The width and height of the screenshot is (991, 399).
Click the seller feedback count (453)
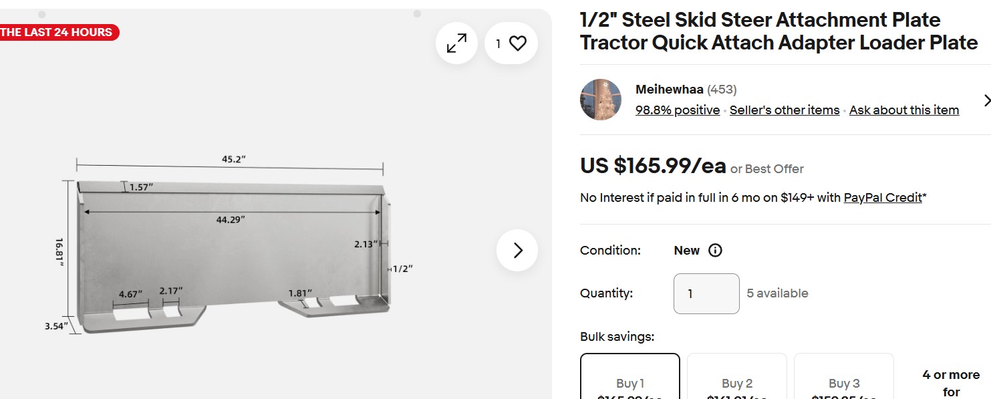pyautogui.click(x=722, y=90)
